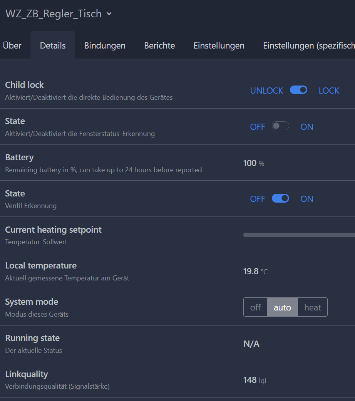Open the Einstellungen (spezifisch) tab
Viewport: 355px width, 401px height.
click(x=308, y=45)
